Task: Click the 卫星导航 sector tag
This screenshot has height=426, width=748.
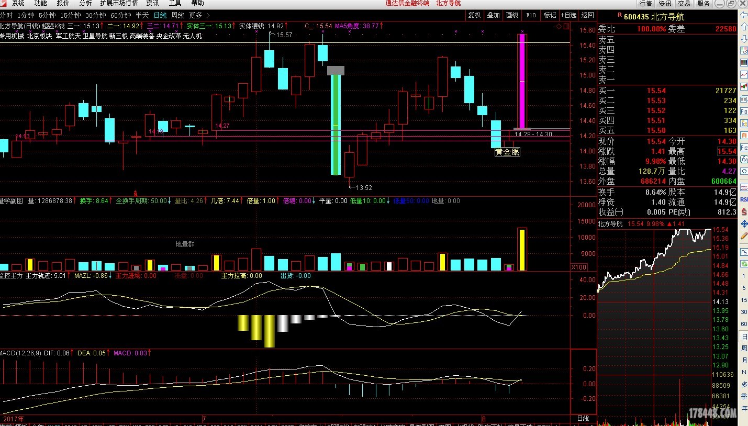Action: [95, 36]
